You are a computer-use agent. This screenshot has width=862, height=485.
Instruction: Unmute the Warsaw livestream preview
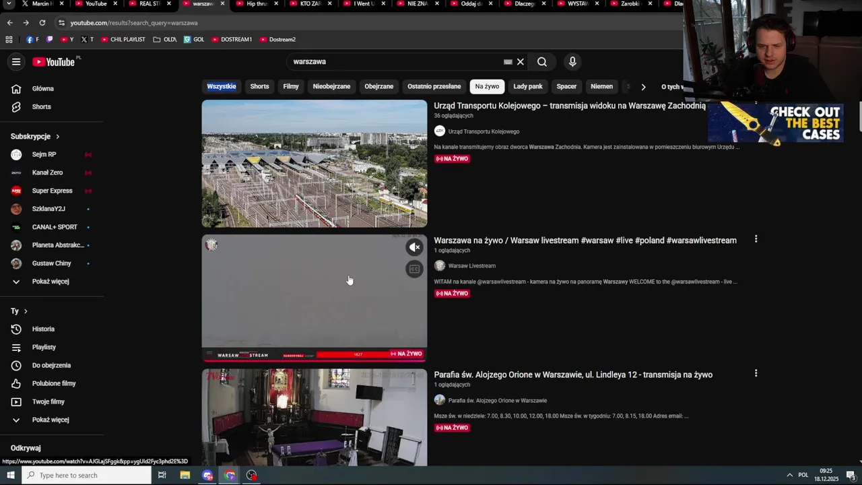[415, 247]
